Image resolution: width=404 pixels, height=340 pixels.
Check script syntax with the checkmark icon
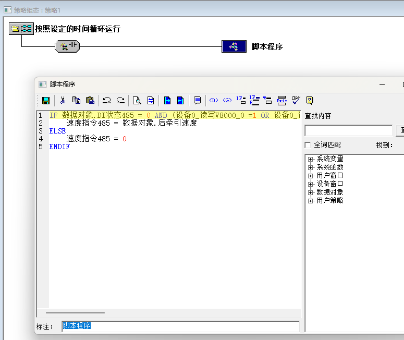[296, 100]
